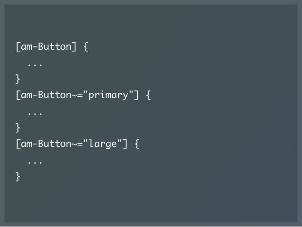This screenshot has height=227, width=302.
Task: Click the final closing brace
Action: tap(18, 176)
